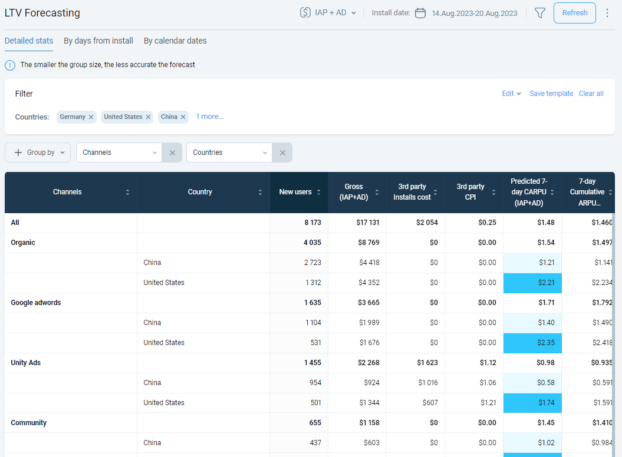Remove the China country filter chip
Image resolution: width=622 pixels, height=457 pixels.
(183, 117)
